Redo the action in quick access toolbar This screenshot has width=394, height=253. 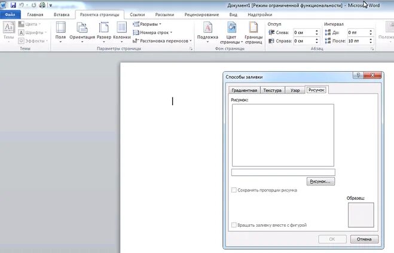[x=33, y=5]
